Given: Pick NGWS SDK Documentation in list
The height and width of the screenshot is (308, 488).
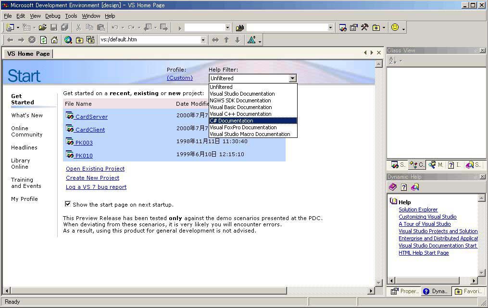Looking at the screenshot, I should tap(253, 100).
